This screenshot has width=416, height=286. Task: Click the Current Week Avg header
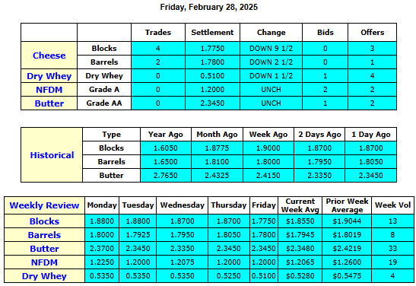300,205
